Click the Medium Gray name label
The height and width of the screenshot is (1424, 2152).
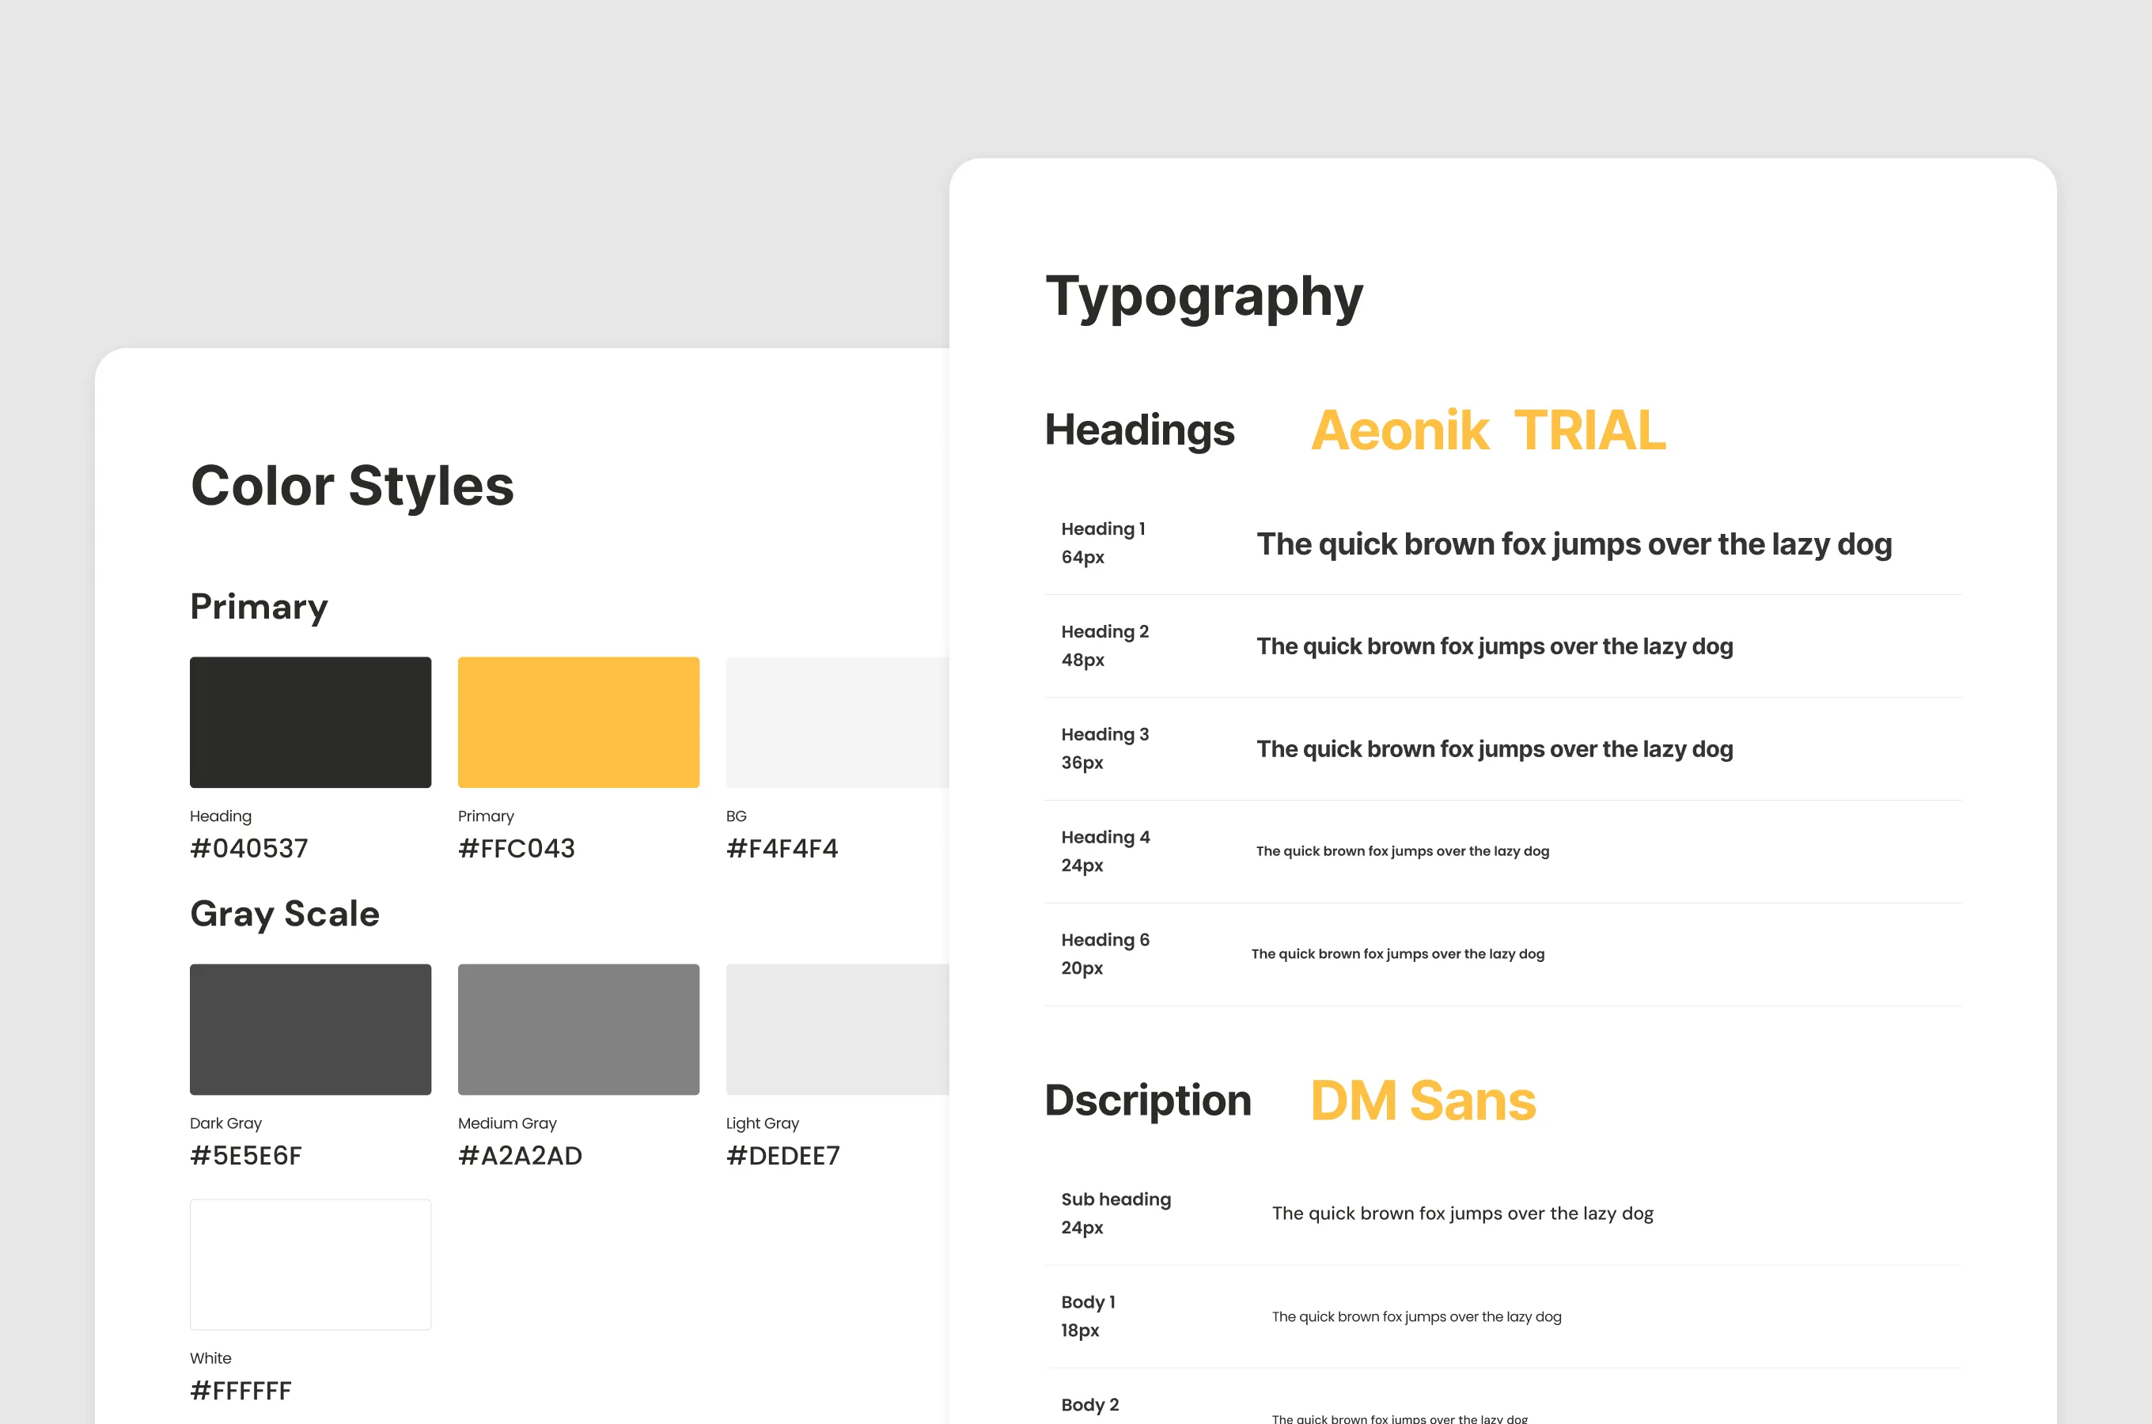click(508, 1123)
